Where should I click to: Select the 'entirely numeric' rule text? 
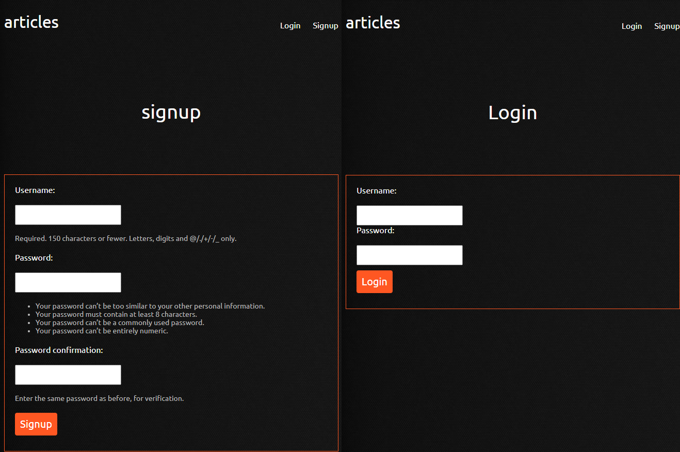pos(102,331)
